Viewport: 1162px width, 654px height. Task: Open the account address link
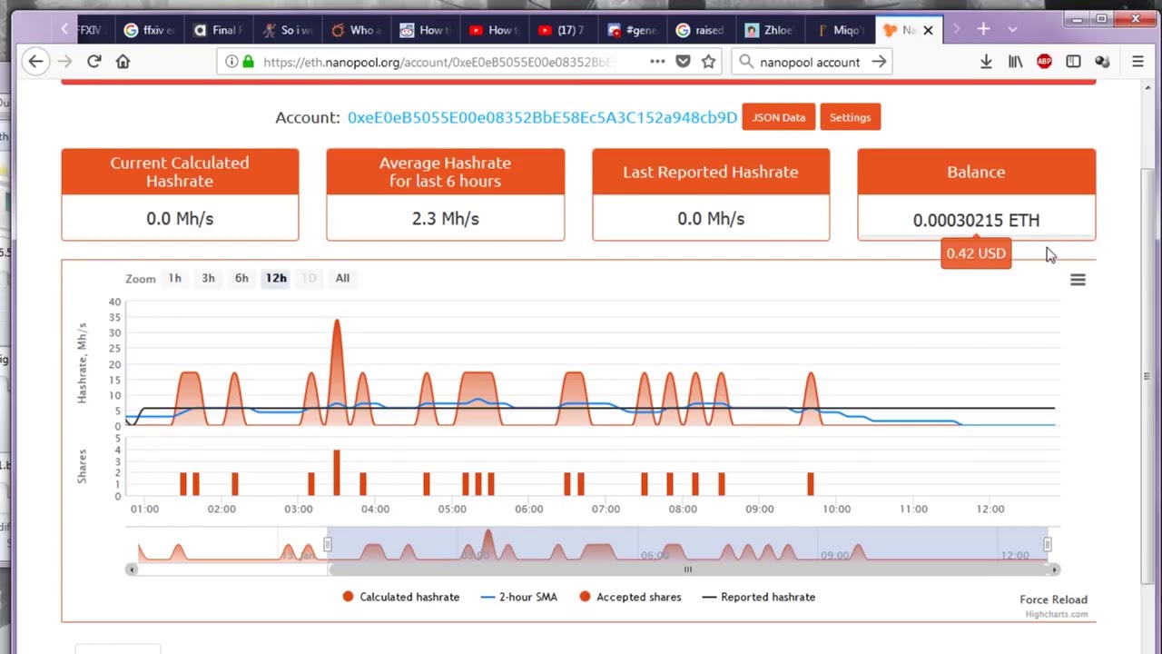click(x=542, y=117)
